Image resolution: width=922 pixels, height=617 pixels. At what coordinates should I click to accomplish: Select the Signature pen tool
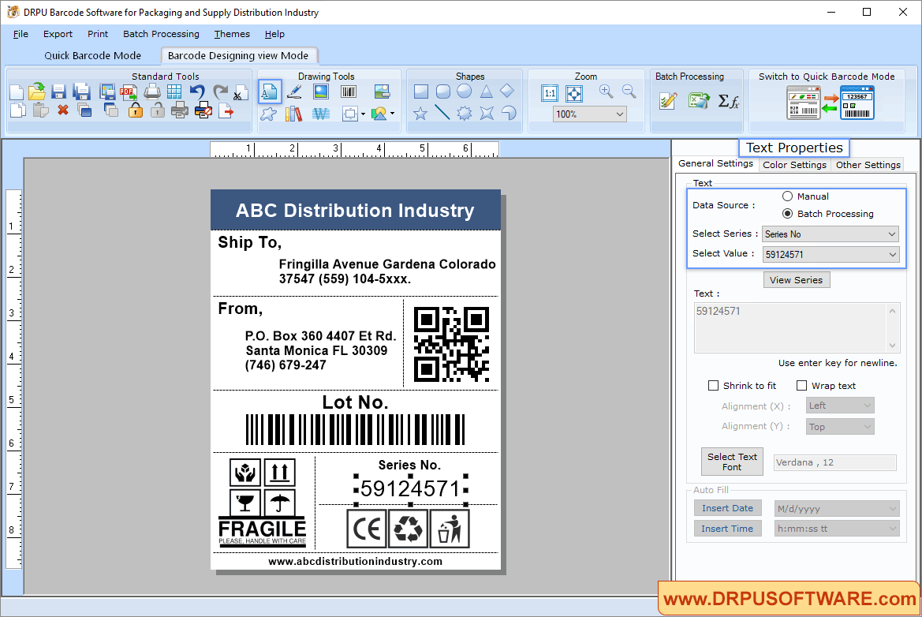pyautogui.click(x=294, y=92)
